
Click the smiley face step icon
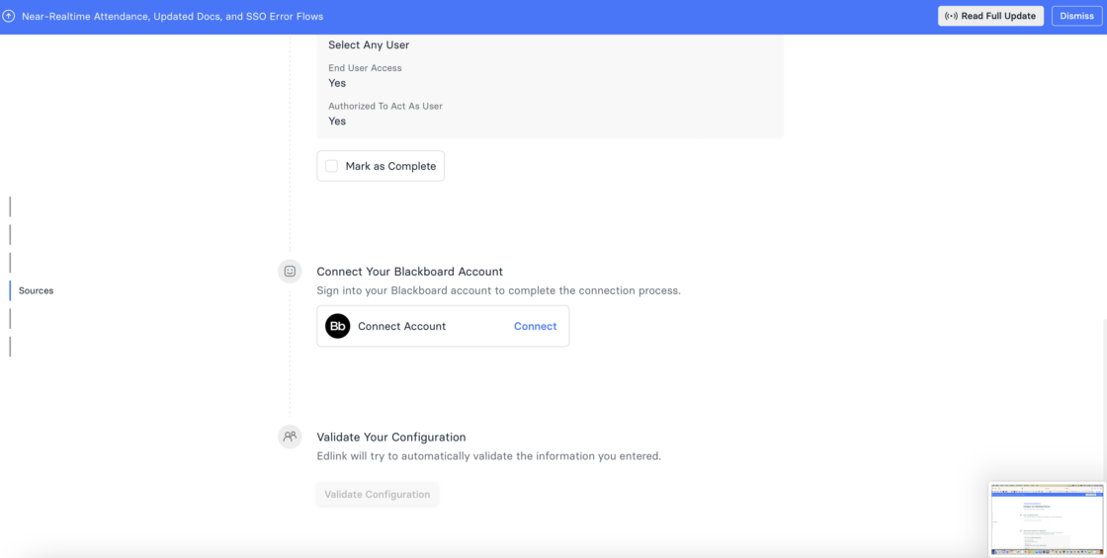coord(290,271)
